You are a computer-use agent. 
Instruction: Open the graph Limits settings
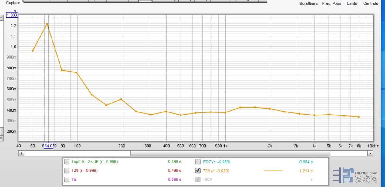pyautogui.click(x=352, y=4)
